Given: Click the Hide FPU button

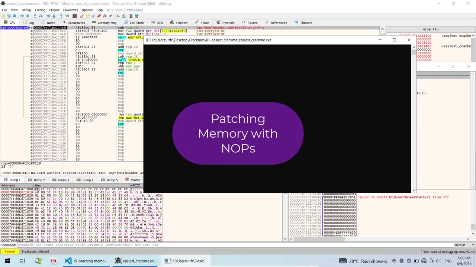Looking at the screenshot, I should (430, 29).
